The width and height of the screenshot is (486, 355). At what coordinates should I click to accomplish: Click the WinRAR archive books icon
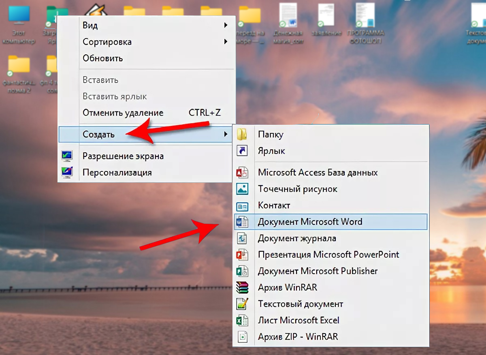point(242,288)
